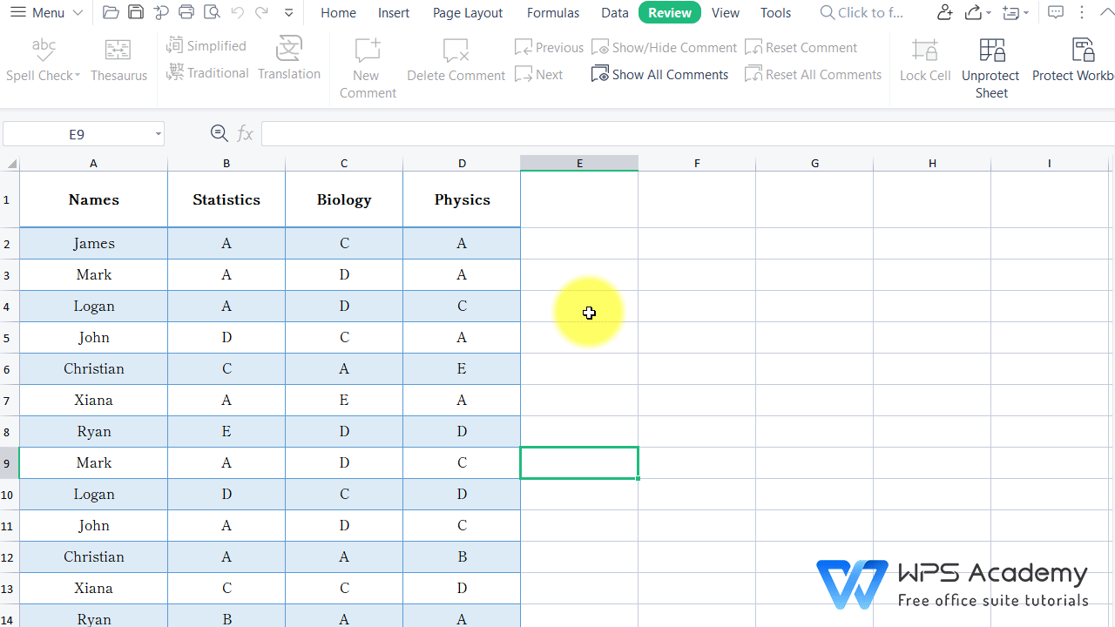The height and width of the screenshot is (627, 1115).
Task: Open the Data ribbon tab
Action: tap(614, 12)
